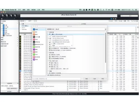Toggle checkbox above HDMI option row
Screen dimensions: 139x104
point(50,48)
